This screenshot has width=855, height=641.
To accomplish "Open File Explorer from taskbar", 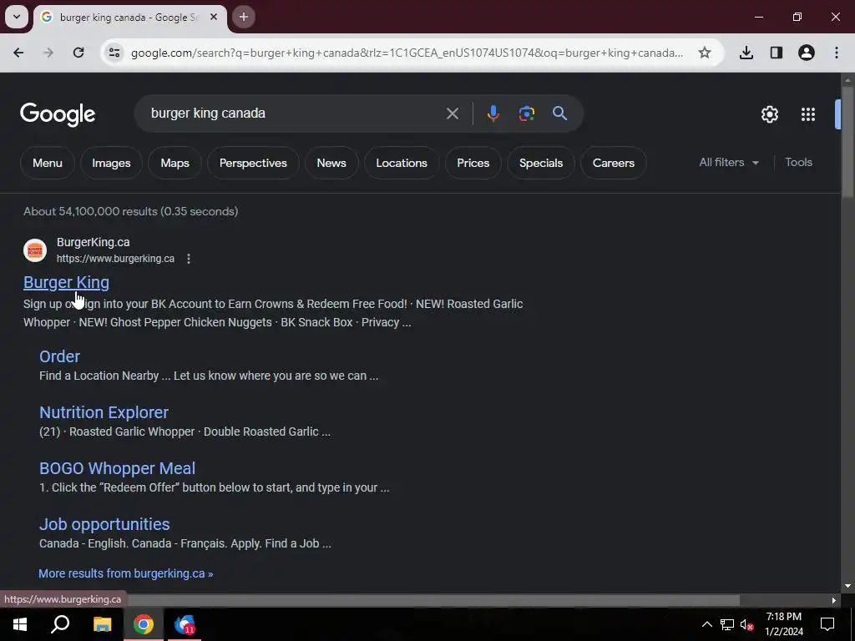I will (x=102, y=624).
